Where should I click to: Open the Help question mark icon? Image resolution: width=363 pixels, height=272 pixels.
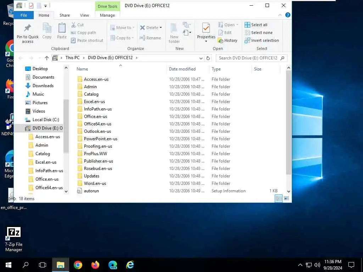pyautogui.click(x=288, y=15)
